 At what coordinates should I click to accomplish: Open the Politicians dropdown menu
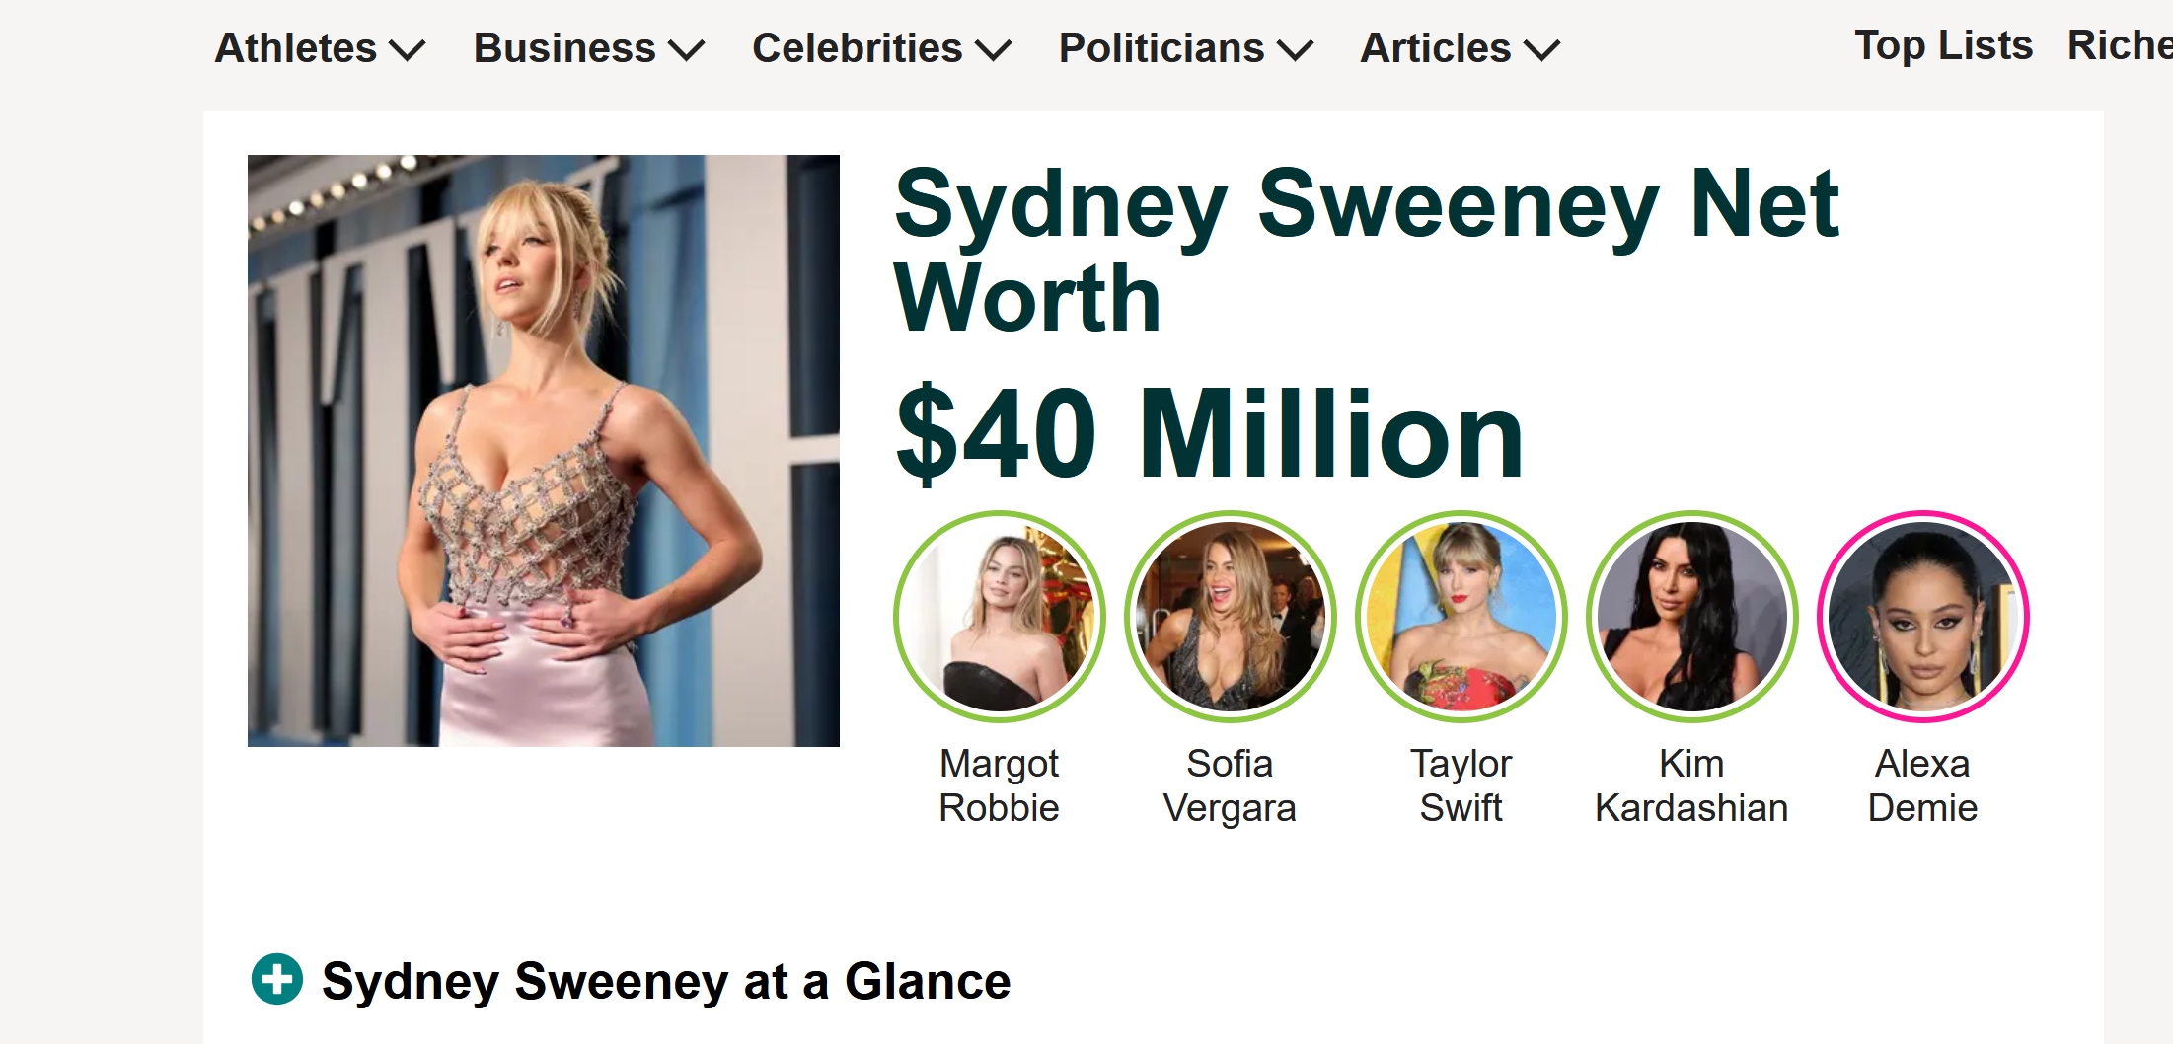click(1185, 48)
